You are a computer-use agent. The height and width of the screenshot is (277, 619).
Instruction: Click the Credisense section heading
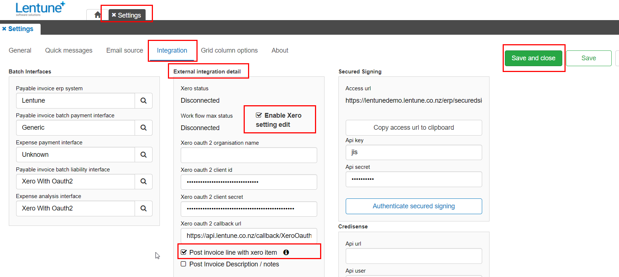click(x=353, y=227)
